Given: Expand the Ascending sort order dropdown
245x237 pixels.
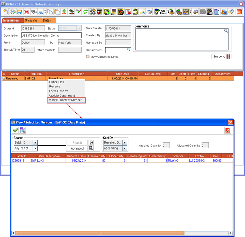Looking at the screenshot, I should 125,148.
